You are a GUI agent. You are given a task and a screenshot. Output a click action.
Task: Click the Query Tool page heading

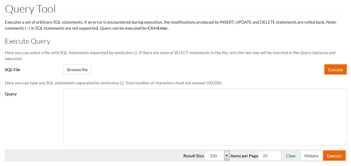(30, 9)
